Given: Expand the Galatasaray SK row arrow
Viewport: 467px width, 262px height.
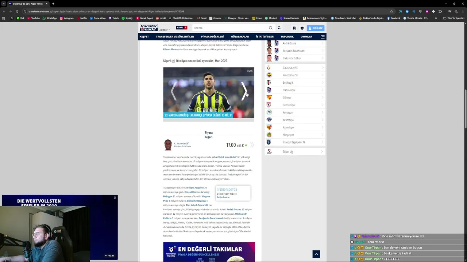Looking at the screenshot, I should [x=323, y=68].
